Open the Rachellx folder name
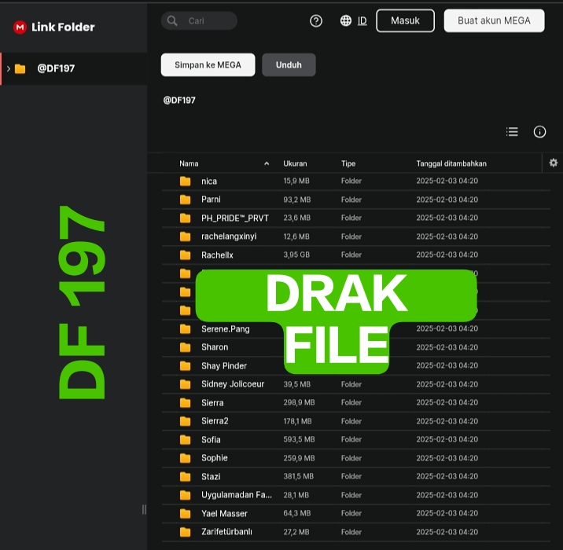Viewport: 563px width, 550px height. 217,255
